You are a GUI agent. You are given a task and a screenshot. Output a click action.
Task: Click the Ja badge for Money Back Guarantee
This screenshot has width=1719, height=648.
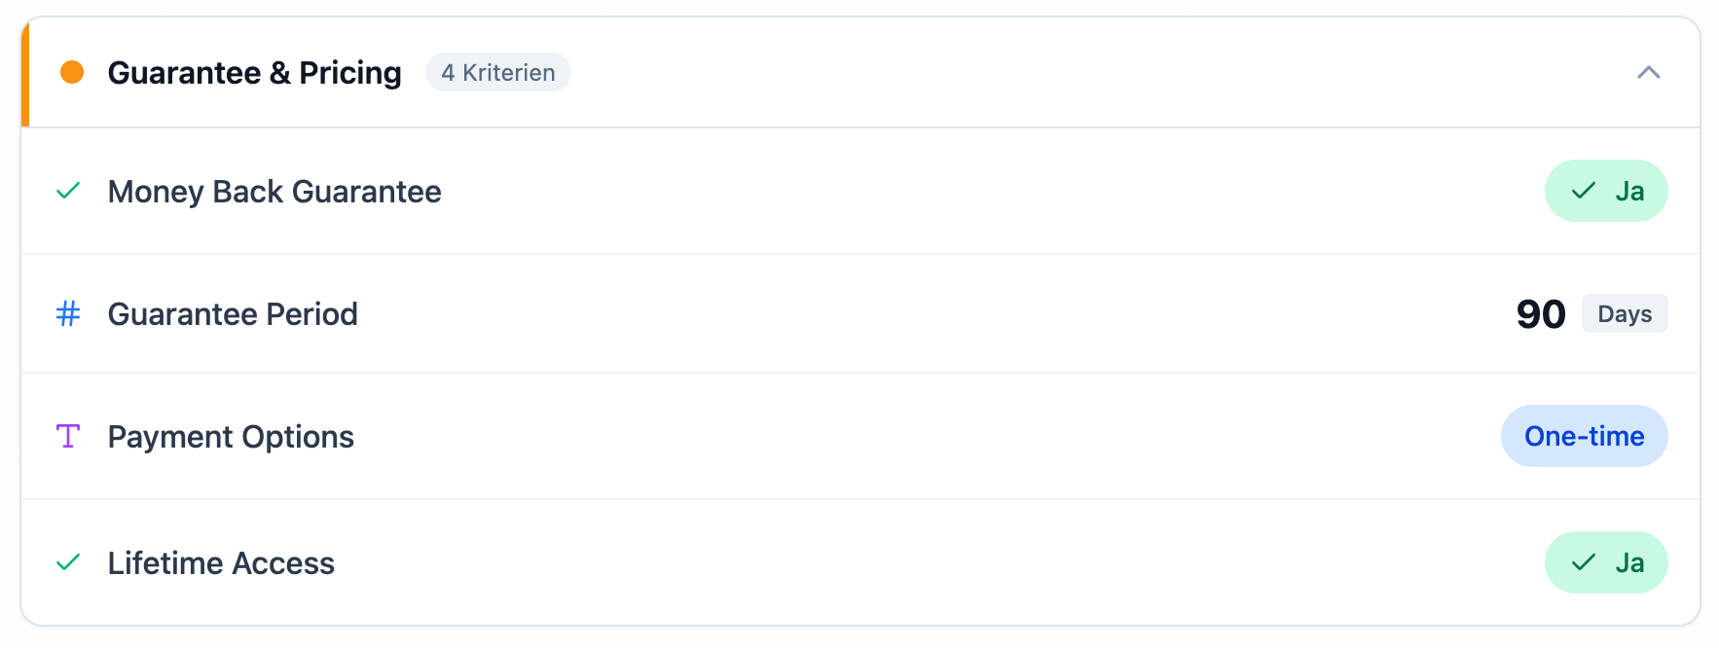(x=1606, y=191)
